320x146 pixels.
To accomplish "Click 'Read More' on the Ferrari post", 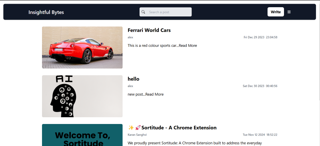I will (x=188, y=46).
